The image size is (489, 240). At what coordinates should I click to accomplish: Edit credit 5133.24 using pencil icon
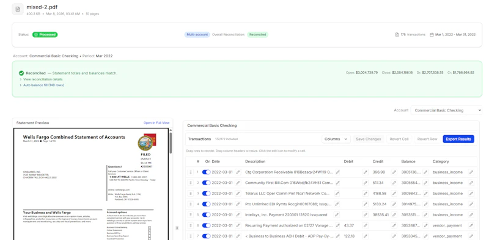pyautogui.click(x=394, y=204)
